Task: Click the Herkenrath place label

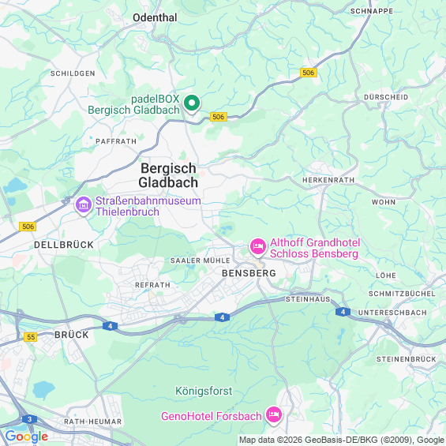Action: [328, 180]
